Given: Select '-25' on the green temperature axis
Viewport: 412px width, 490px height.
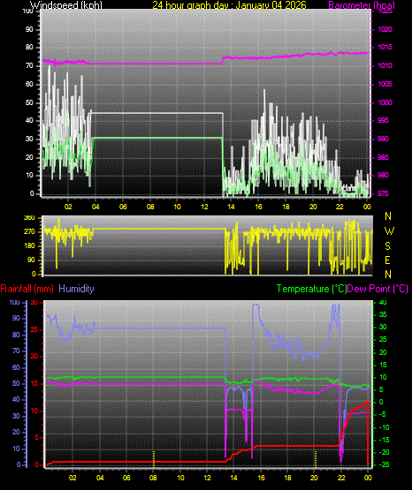Looking at the screenshot, I should (385, 465).
